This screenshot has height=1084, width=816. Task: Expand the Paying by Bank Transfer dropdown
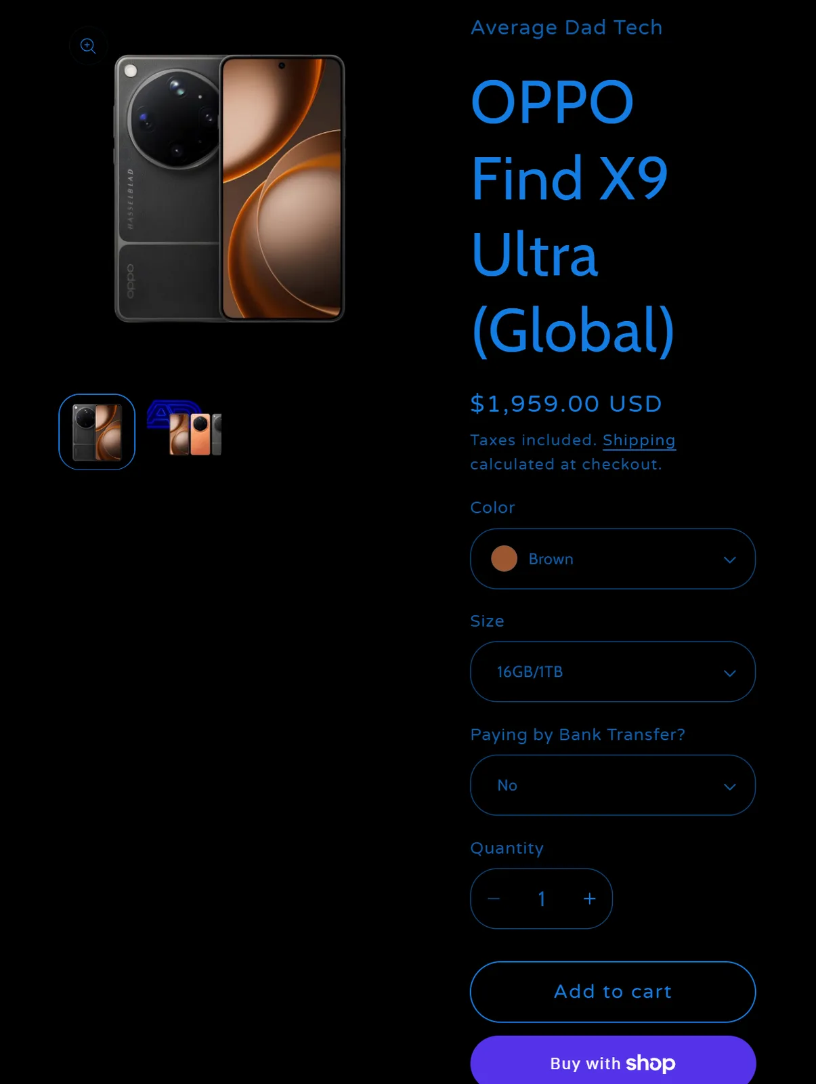(x=613, y=785)
